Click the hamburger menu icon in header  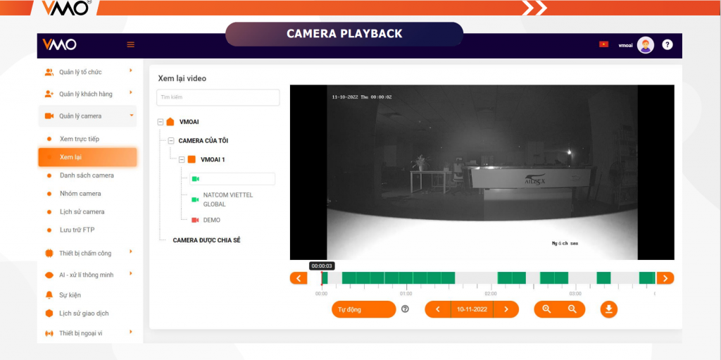[130, 45]
